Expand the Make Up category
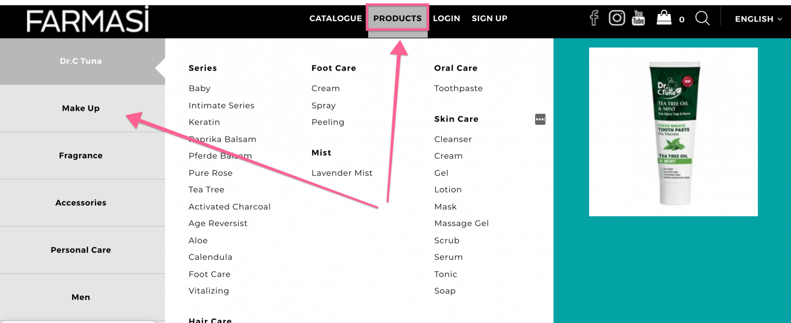Screen dimensions: 791x323 point(81,108)
